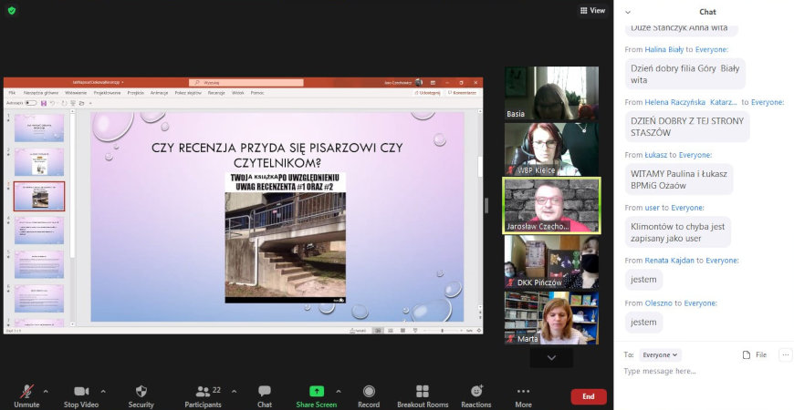The width and height of the screenshot is (794, 410).
Task: End the Zoom meeting
Action: coord(589,396)
